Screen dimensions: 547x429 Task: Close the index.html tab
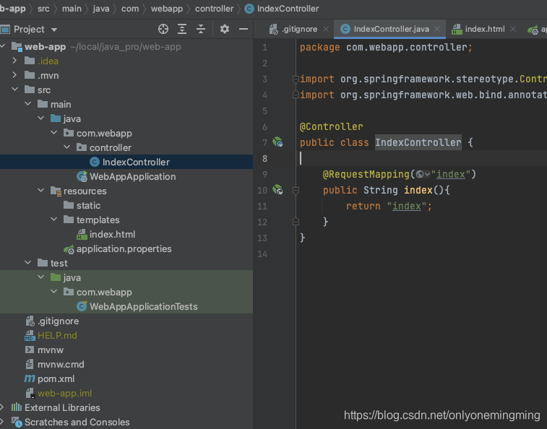coord(513,29)
